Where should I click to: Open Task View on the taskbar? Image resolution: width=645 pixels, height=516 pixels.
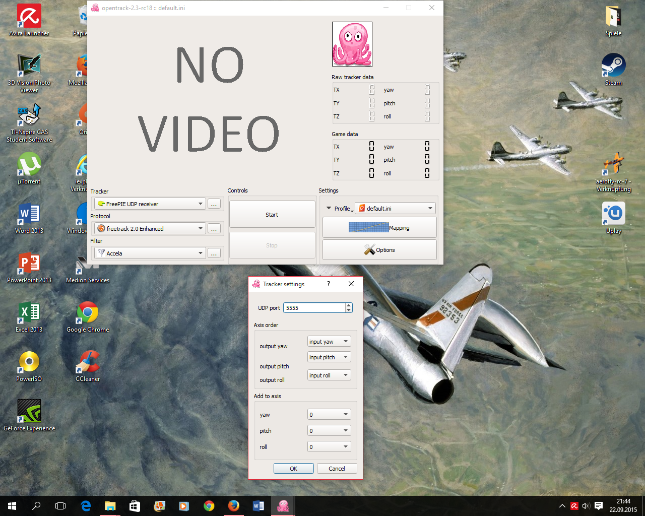(x=60, y=506)
